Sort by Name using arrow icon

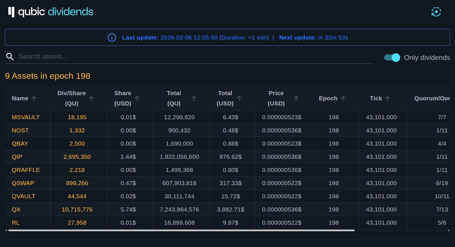tap(34, 98)
